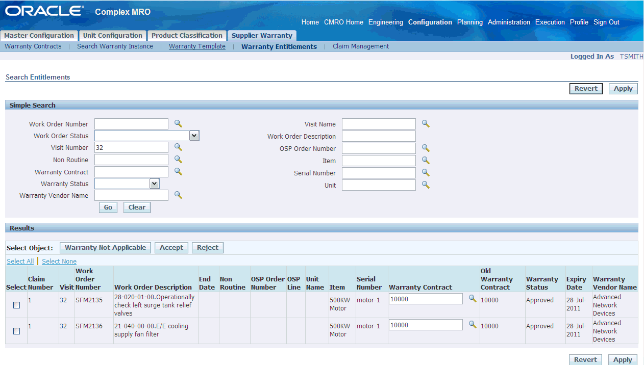The image size is (644, 365).
Task: Open Profile link
Action: pos(579,22)
